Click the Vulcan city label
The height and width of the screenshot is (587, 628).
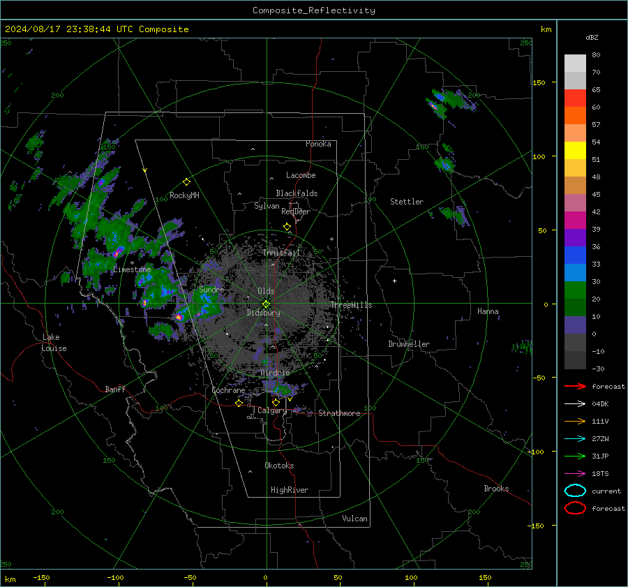point(354,519)
